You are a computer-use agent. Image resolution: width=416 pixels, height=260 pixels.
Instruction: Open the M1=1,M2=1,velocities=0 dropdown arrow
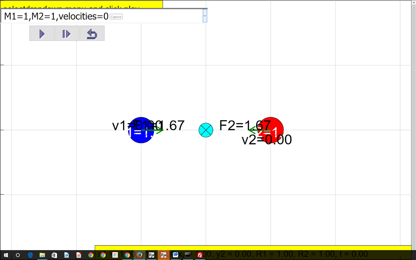click(x=205, y=16)
